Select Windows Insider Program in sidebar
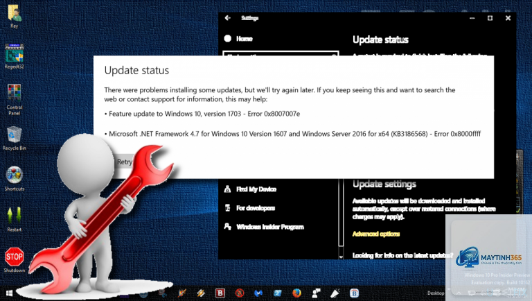The width and height of the screenshot is (532, 301). [270, 227]
